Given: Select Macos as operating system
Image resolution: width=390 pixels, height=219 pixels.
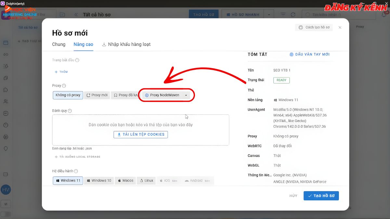Looking at the screenshot, I should tap(125, 181).
